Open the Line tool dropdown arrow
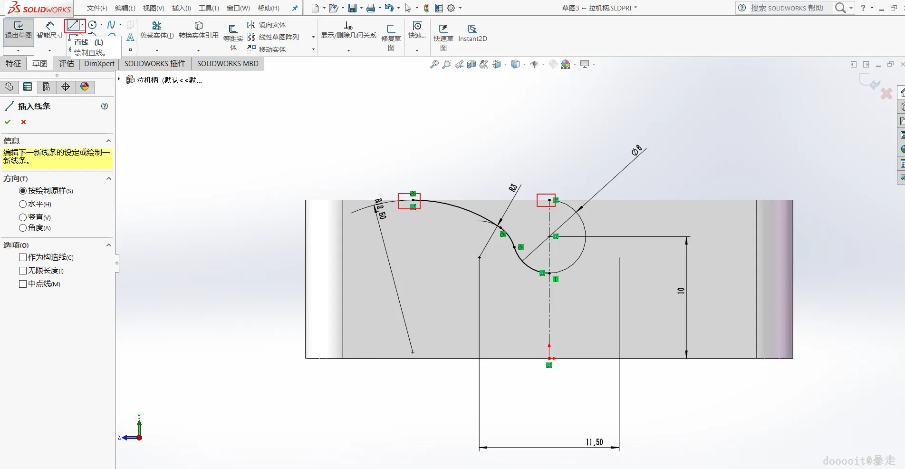 tap(83, 25)
